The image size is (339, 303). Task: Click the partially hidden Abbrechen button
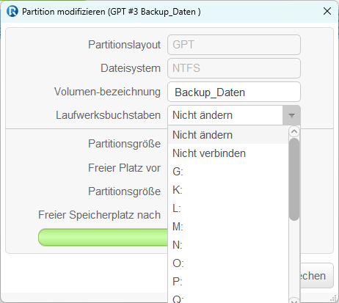click(x=317, y=276)
